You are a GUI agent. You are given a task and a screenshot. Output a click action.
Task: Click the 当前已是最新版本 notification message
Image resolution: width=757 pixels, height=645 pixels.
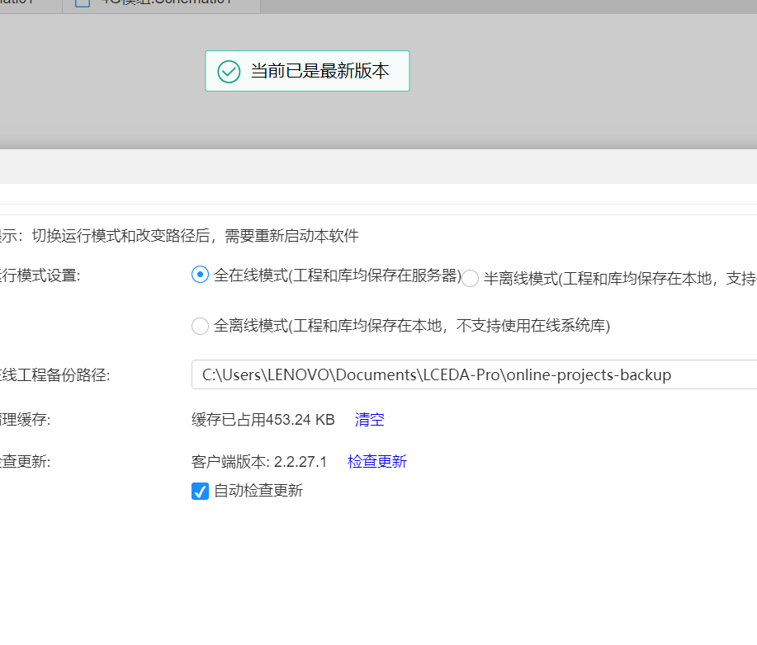(x=319, y=72)
